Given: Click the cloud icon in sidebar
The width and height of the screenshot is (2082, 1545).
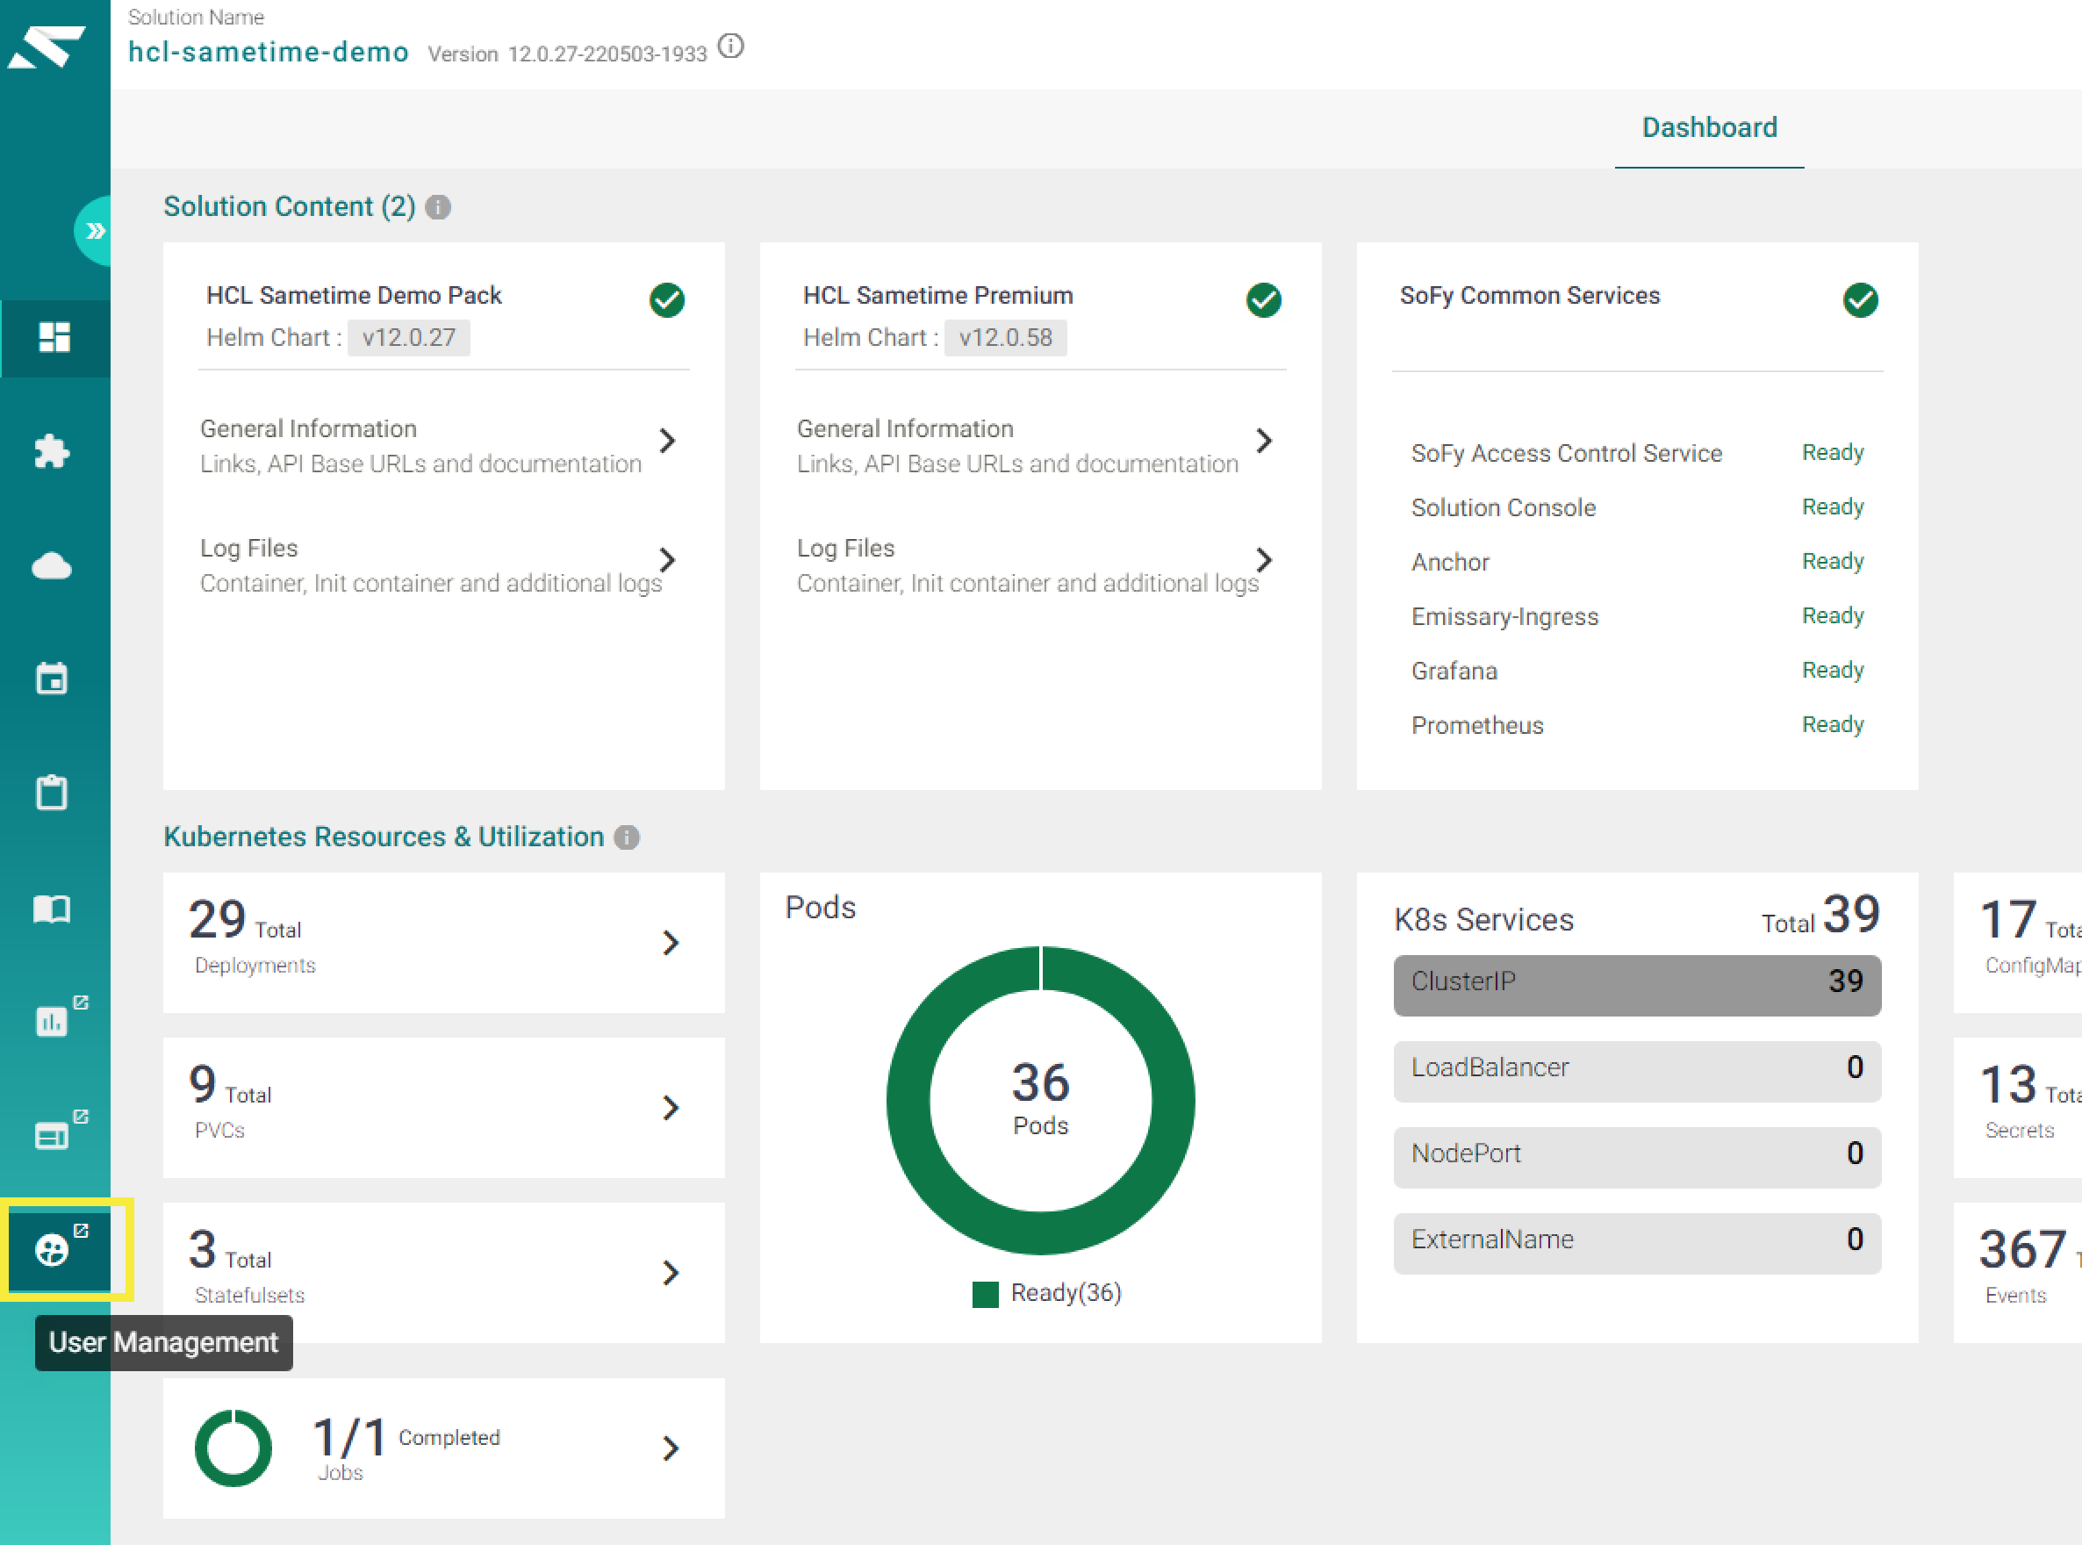Looking at the screenshot, I should [53, 564].
